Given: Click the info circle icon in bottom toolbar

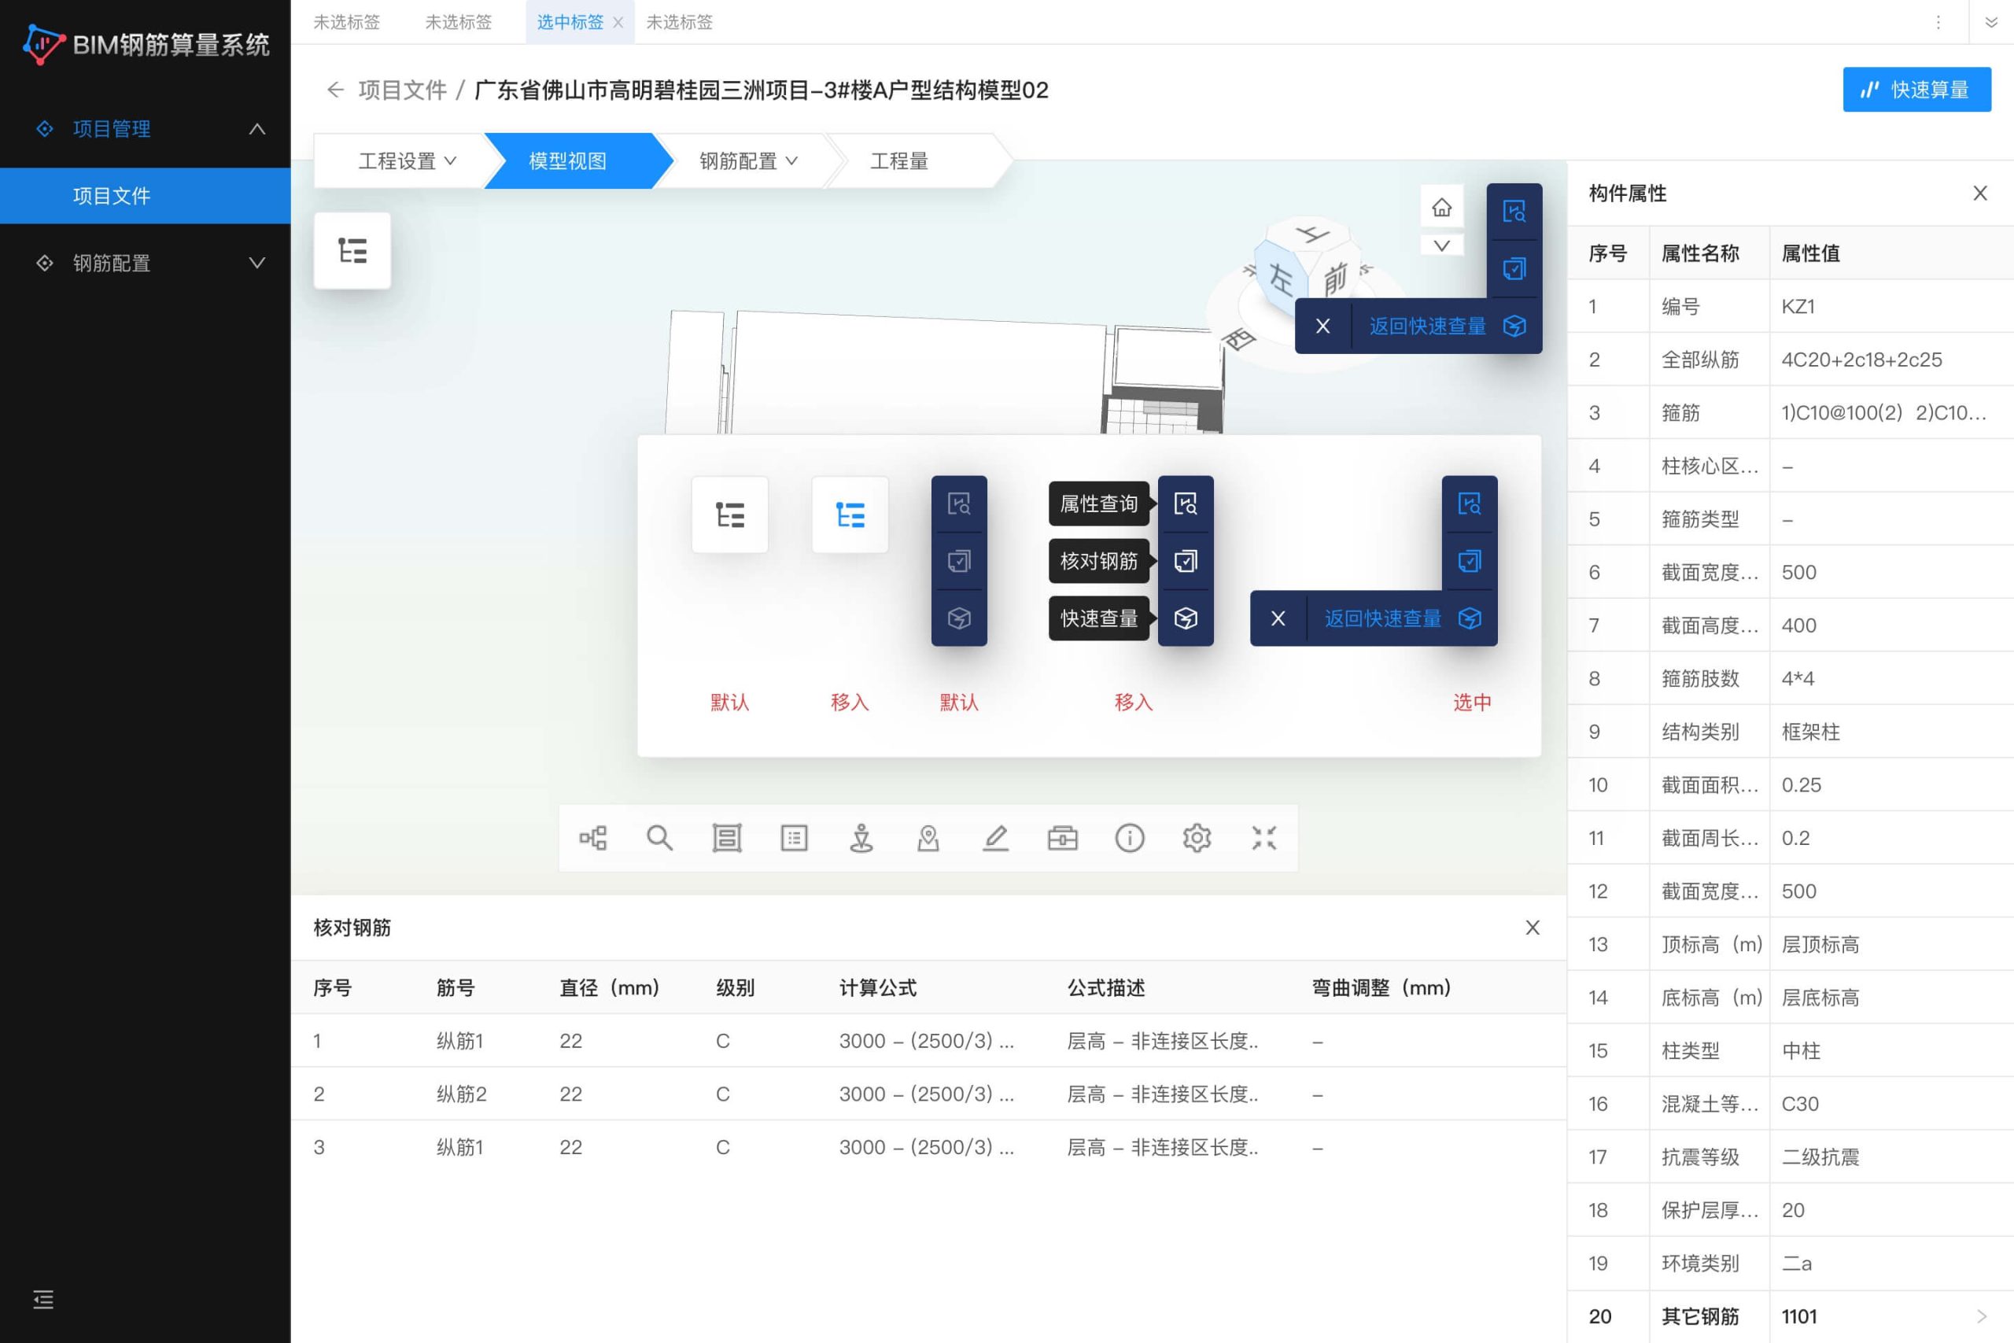Looking at the screenshot, I should point(1130,838).
